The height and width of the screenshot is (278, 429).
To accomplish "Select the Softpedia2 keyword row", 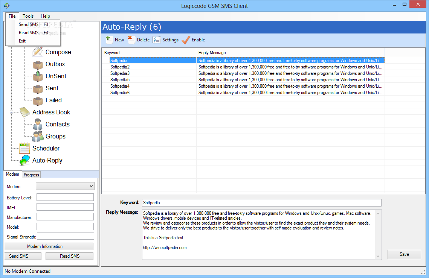I will [x=243, y=67].
